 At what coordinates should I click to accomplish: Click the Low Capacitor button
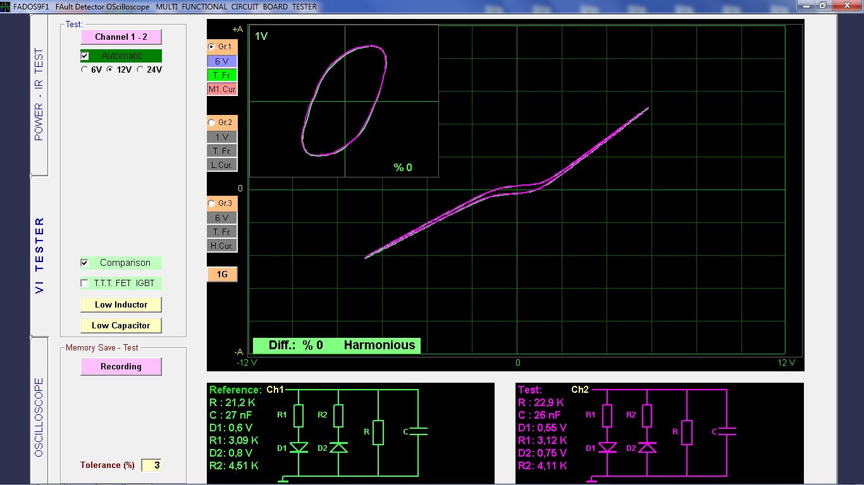(121, 325)
